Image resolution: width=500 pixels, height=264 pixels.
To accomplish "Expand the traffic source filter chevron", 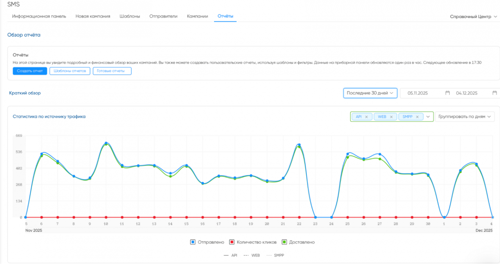I will coord(428,117).
